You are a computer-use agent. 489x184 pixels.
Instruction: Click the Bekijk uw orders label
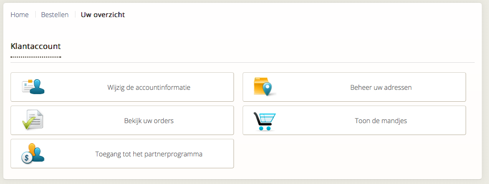coord(149,121)
